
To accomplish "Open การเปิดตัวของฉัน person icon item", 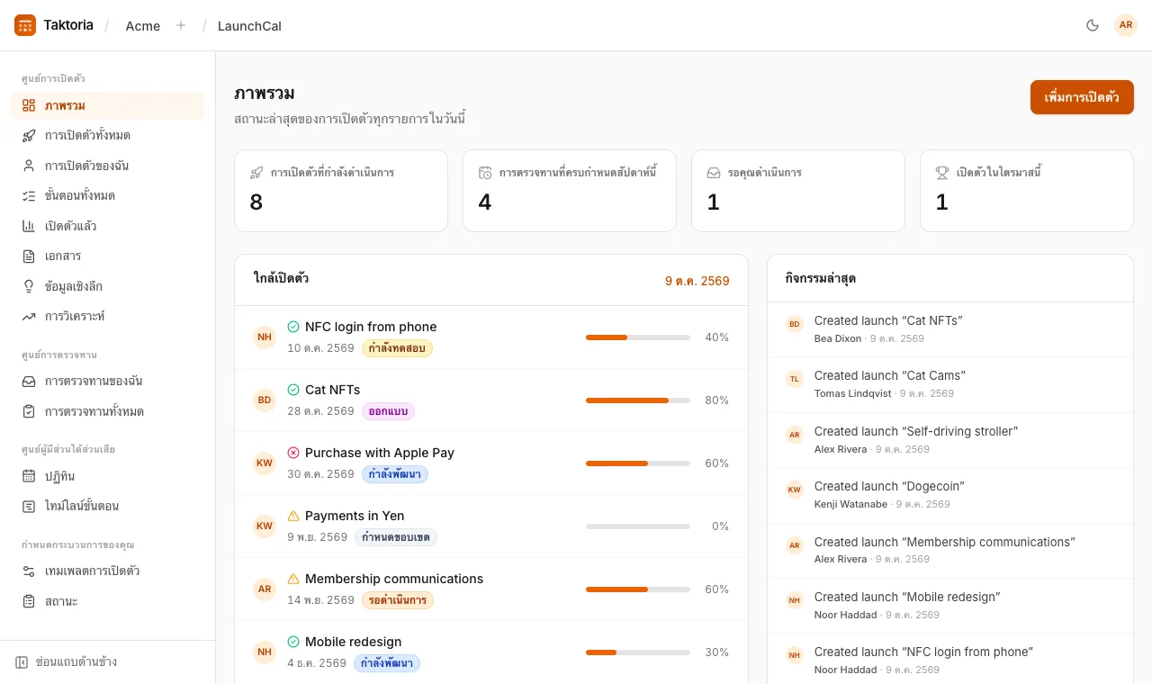I will click(29, 166).
